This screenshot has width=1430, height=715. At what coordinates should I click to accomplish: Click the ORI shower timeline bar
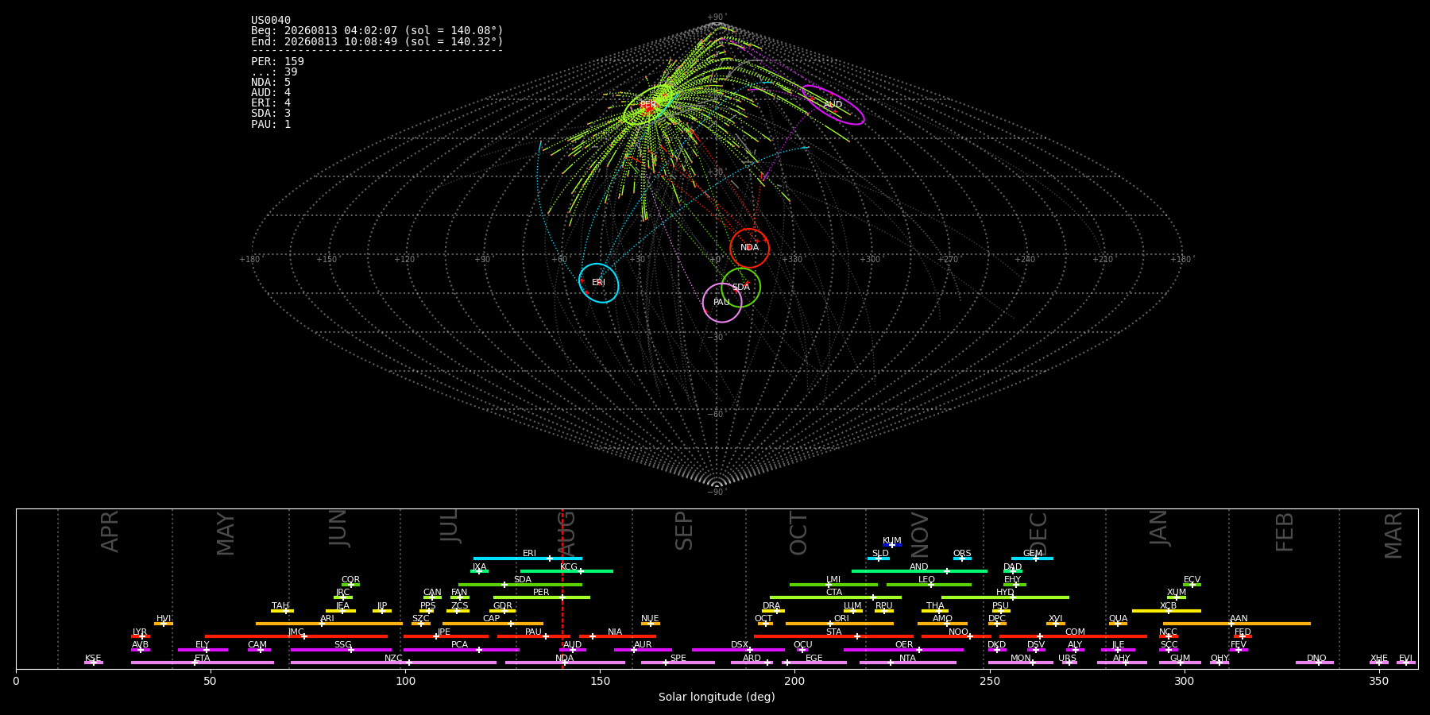[x=840, y=624]
